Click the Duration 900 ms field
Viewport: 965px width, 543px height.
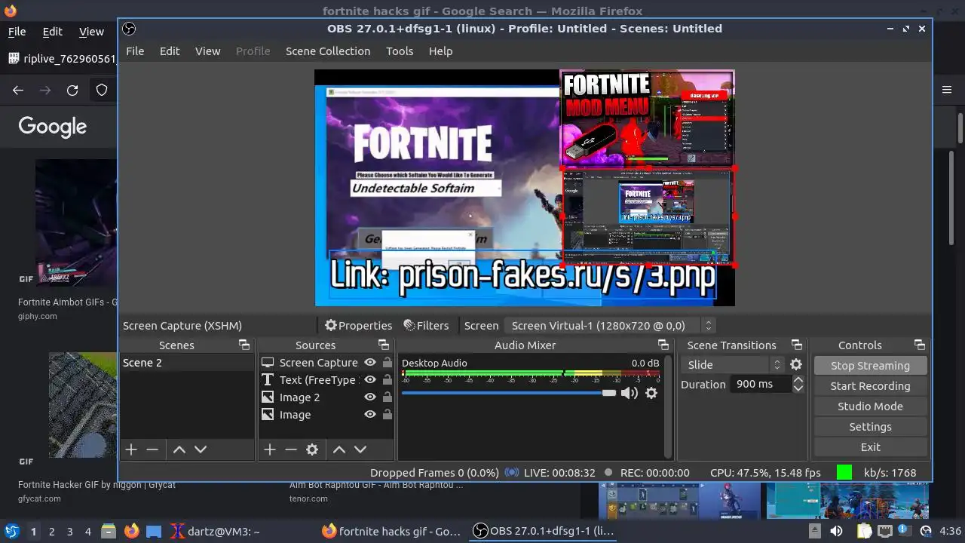point(760,384)
